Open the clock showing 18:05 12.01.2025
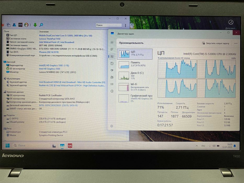 point(227,146)
